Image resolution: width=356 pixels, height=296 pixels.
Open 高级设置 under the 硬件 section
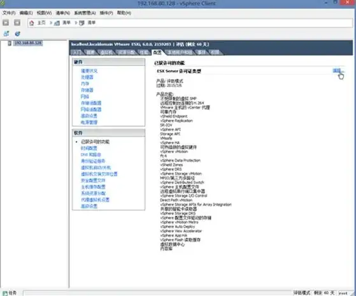pos(89,116)
